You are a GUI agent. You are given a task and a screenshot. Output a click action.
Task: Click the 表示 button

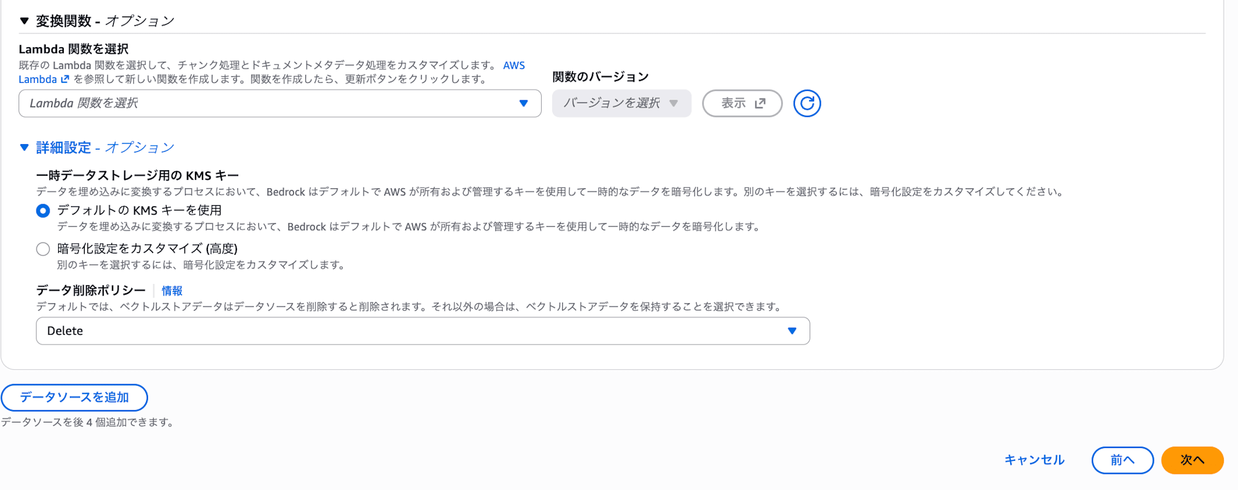coord(742,103)
